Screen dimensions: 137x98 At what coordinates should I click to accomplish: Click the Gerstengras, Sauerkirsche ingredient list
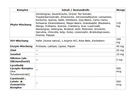74,24
